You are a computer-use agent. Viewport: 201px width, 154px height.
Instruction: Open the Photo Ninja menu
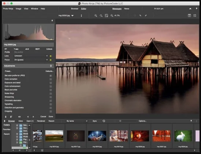point(8,9)
